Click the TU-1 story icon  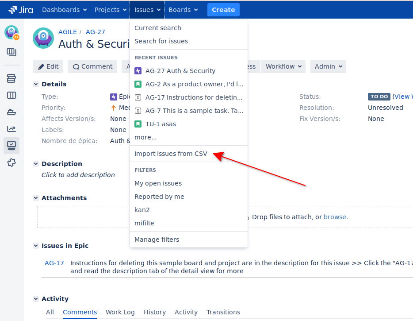click(138, 124)
